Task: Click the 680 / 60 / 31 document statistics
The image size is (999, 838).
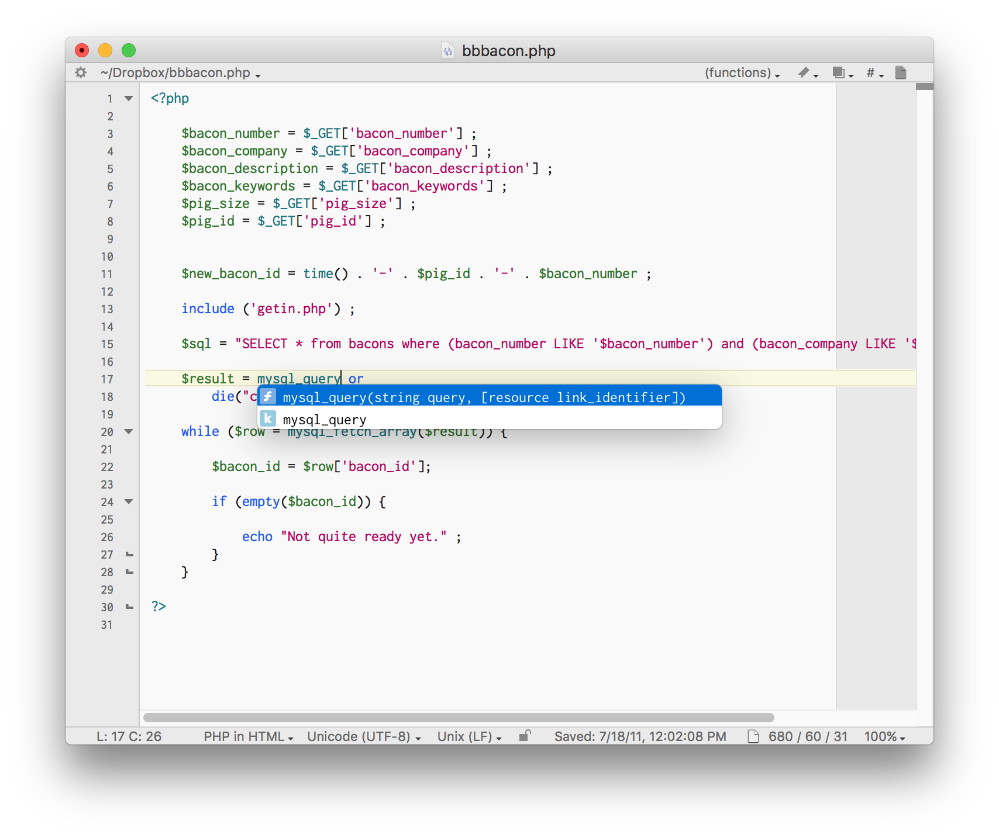Action: 808,736
